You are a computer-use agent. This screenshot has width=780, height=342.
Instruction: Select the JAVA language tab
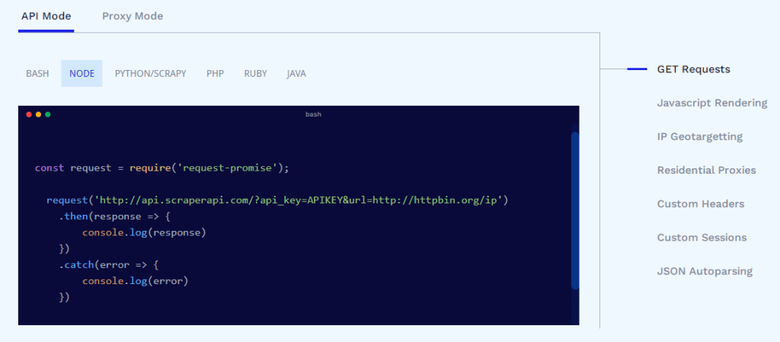(x=296, y=74)
